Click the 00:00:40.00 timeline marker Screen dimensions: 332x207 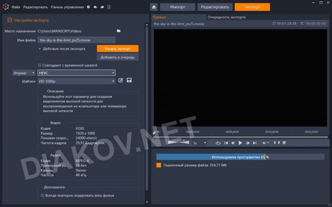pyautogui.click(x=232, y=132)
